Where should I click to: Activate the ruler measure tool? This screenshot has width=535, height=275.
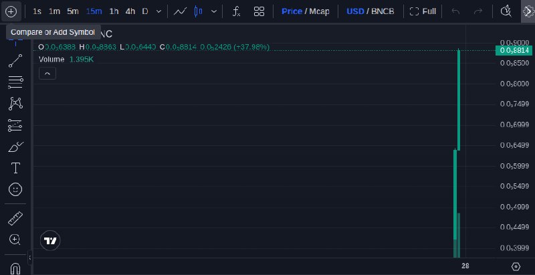(x=15, y=218)
